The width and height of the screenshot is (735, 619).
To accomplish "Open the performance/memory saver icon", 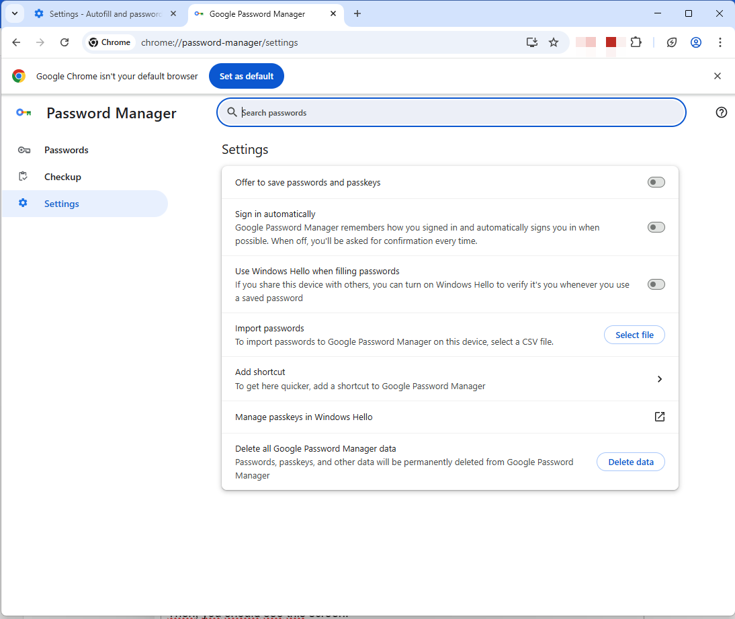I will 672,42.
